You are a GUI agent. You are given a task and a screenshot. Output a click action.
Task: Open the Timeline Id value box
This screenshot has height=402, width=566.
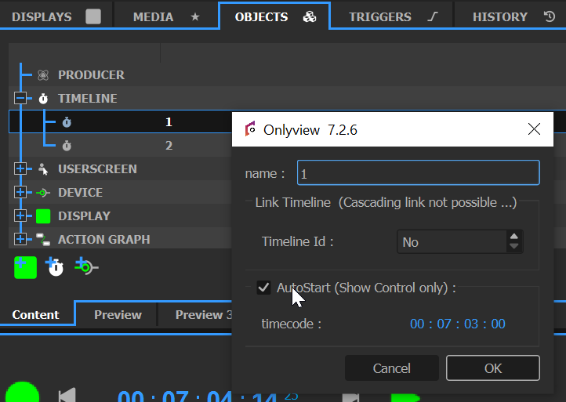(x=452, y=242)
